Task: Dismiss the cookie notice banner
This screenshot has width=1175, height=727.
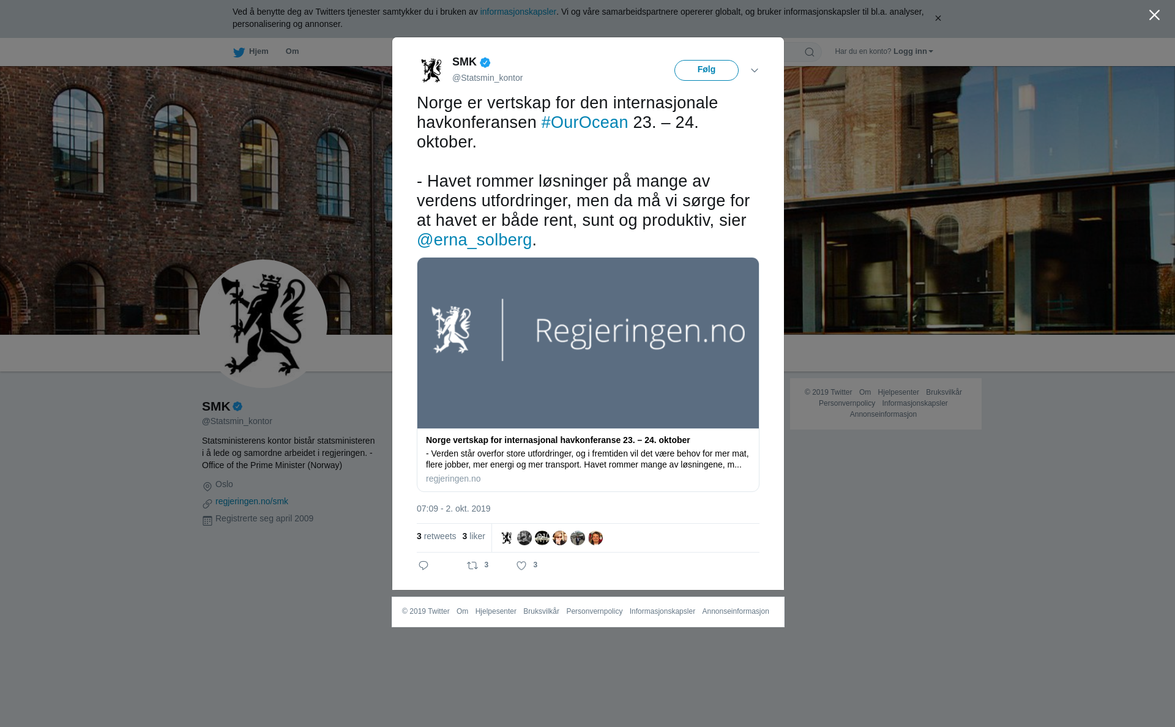Action: [x=938, y=18]
